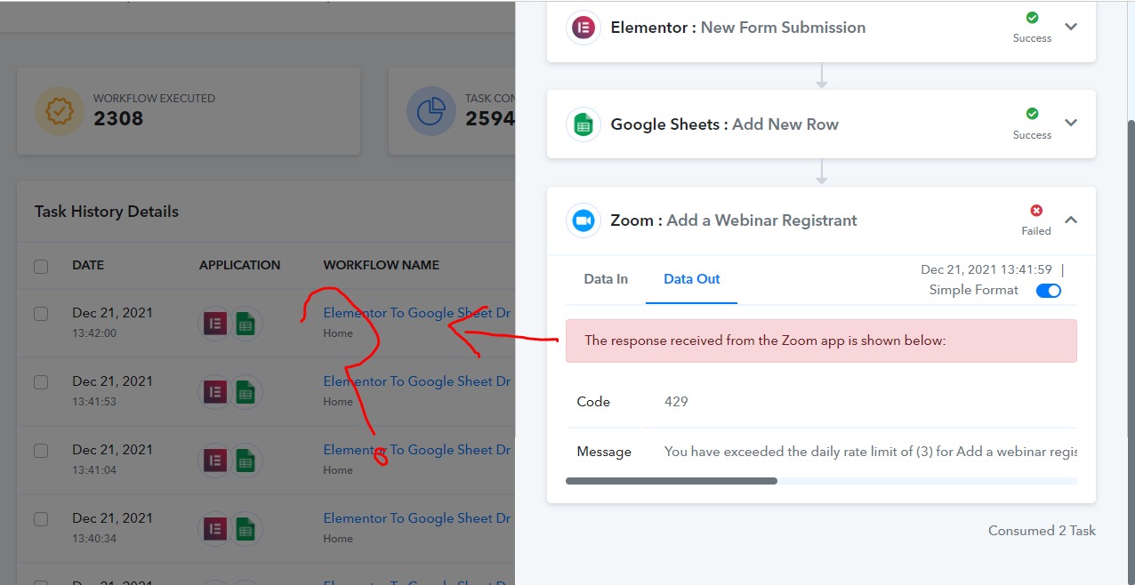The image size is (1135, 585).
Task: Click Elementor icon in the 13:42:00 row
Action: 214,324
